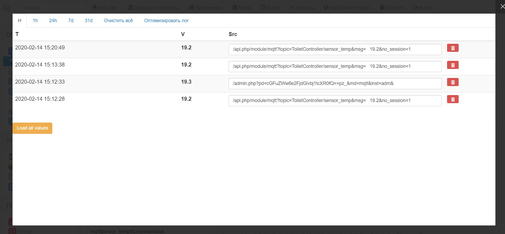Click the Src field for 15:20:49 entry

(335, 49)
